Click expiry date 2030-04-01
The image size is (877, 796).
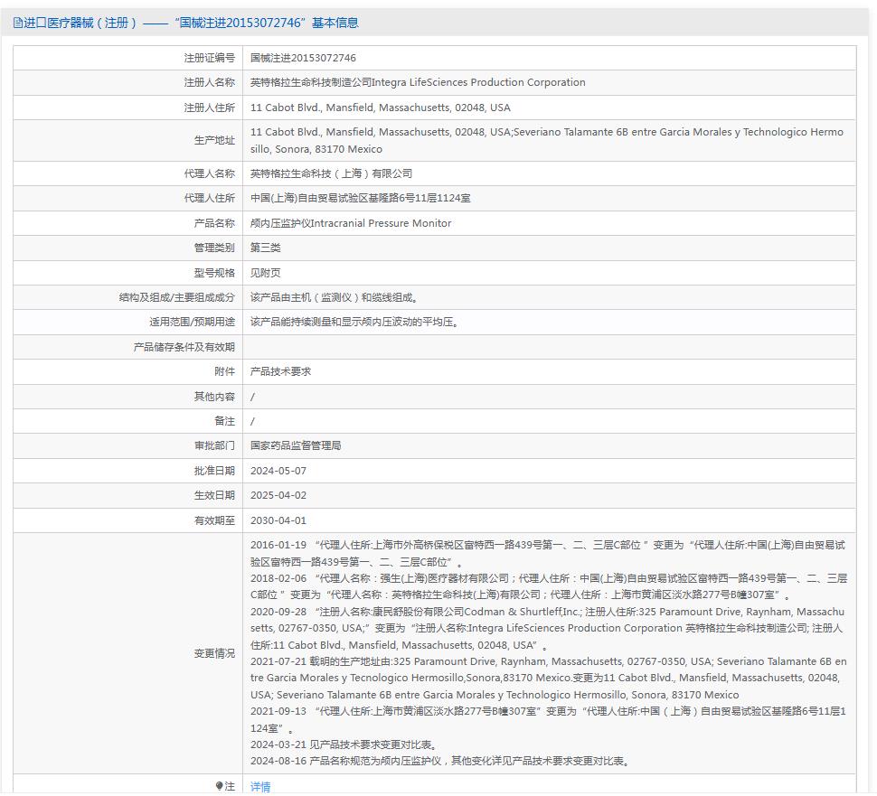coord(278,520)
